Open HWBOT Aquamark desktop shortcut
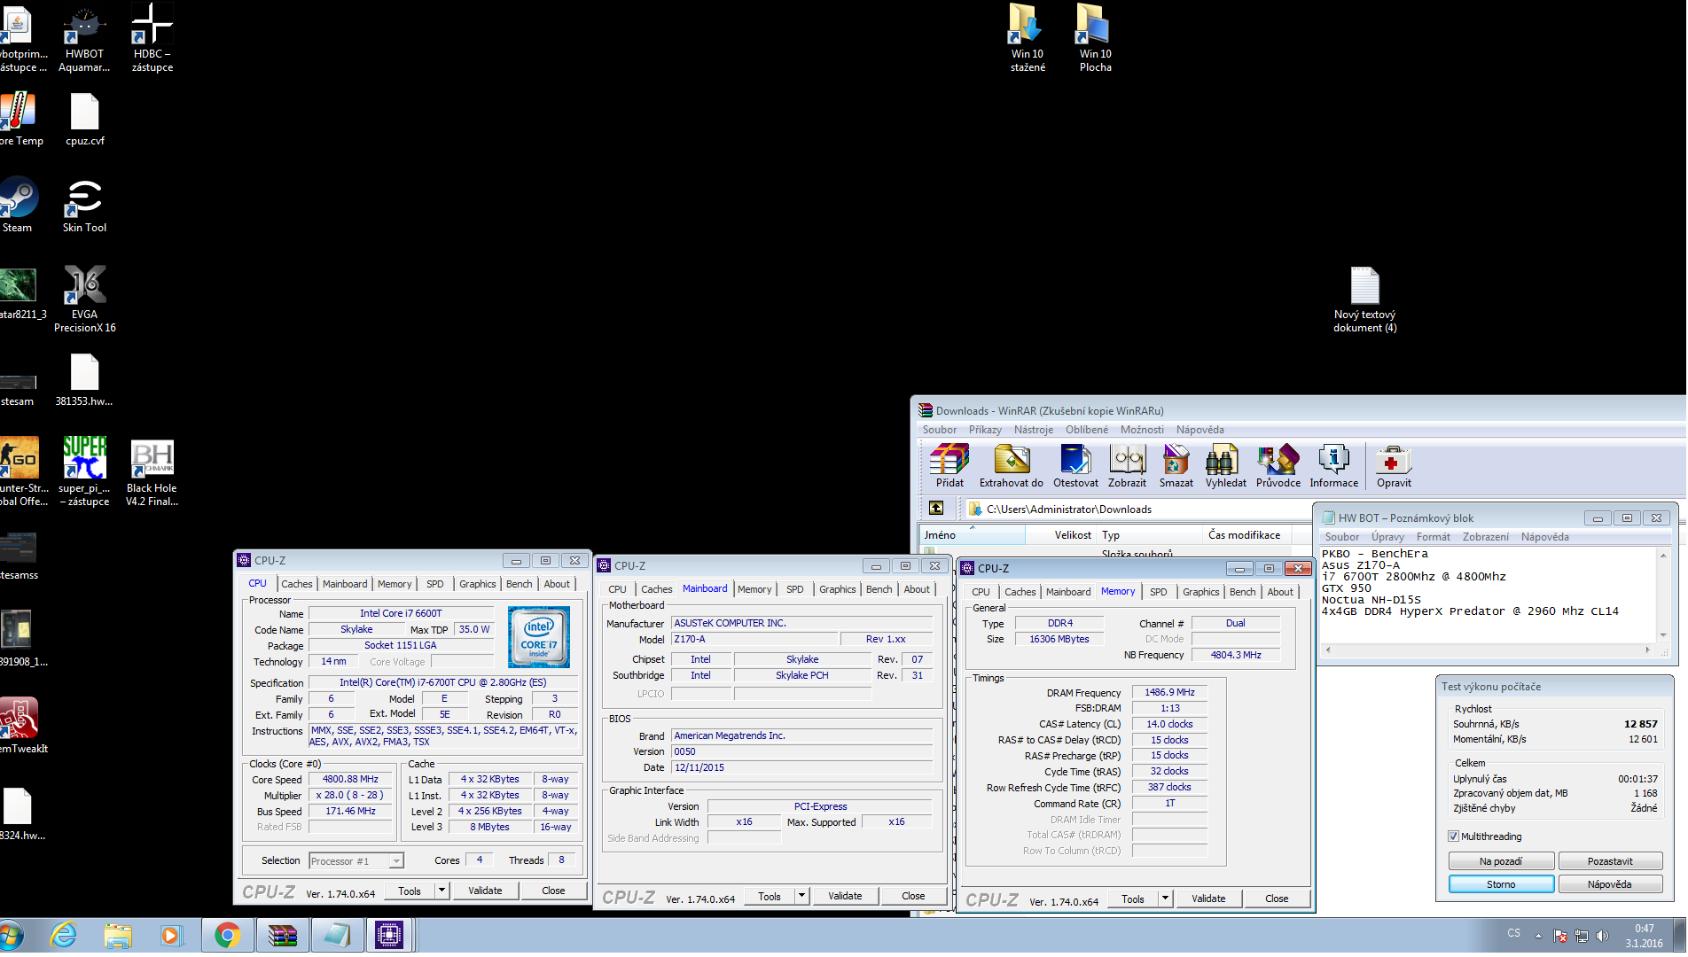The image size is (1688, 957). [84, 39]
